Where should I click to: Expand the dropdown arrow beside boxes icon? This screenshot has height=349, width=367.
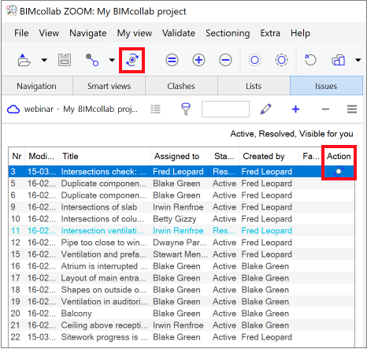358,60
